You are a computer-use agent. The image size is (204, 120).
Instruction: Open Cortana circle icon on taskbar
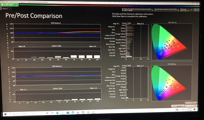[x=47, y=113]
